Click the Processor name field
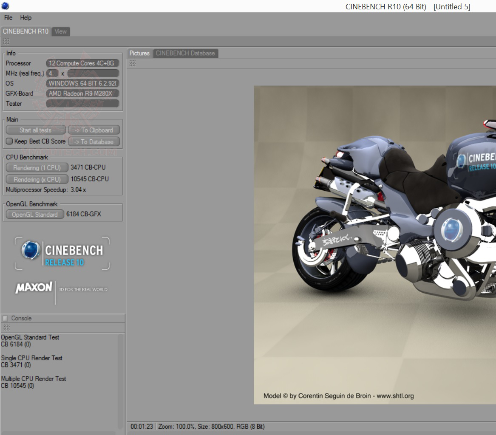The width and height of the screenshot is (496, 435). (x=82, y=63)
